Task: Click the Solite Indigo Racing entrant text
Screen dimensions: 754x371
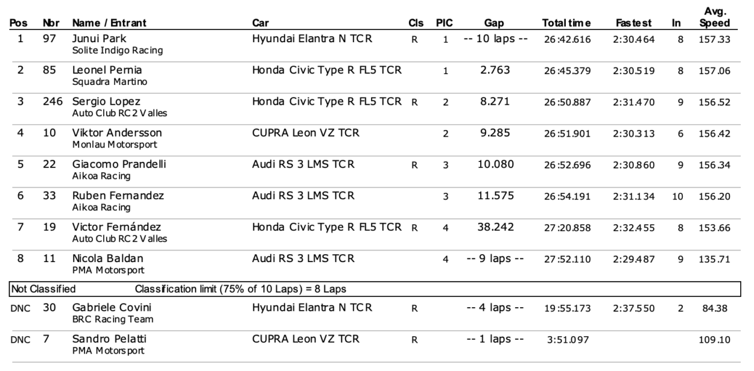Action: click(x=117, y=51)
